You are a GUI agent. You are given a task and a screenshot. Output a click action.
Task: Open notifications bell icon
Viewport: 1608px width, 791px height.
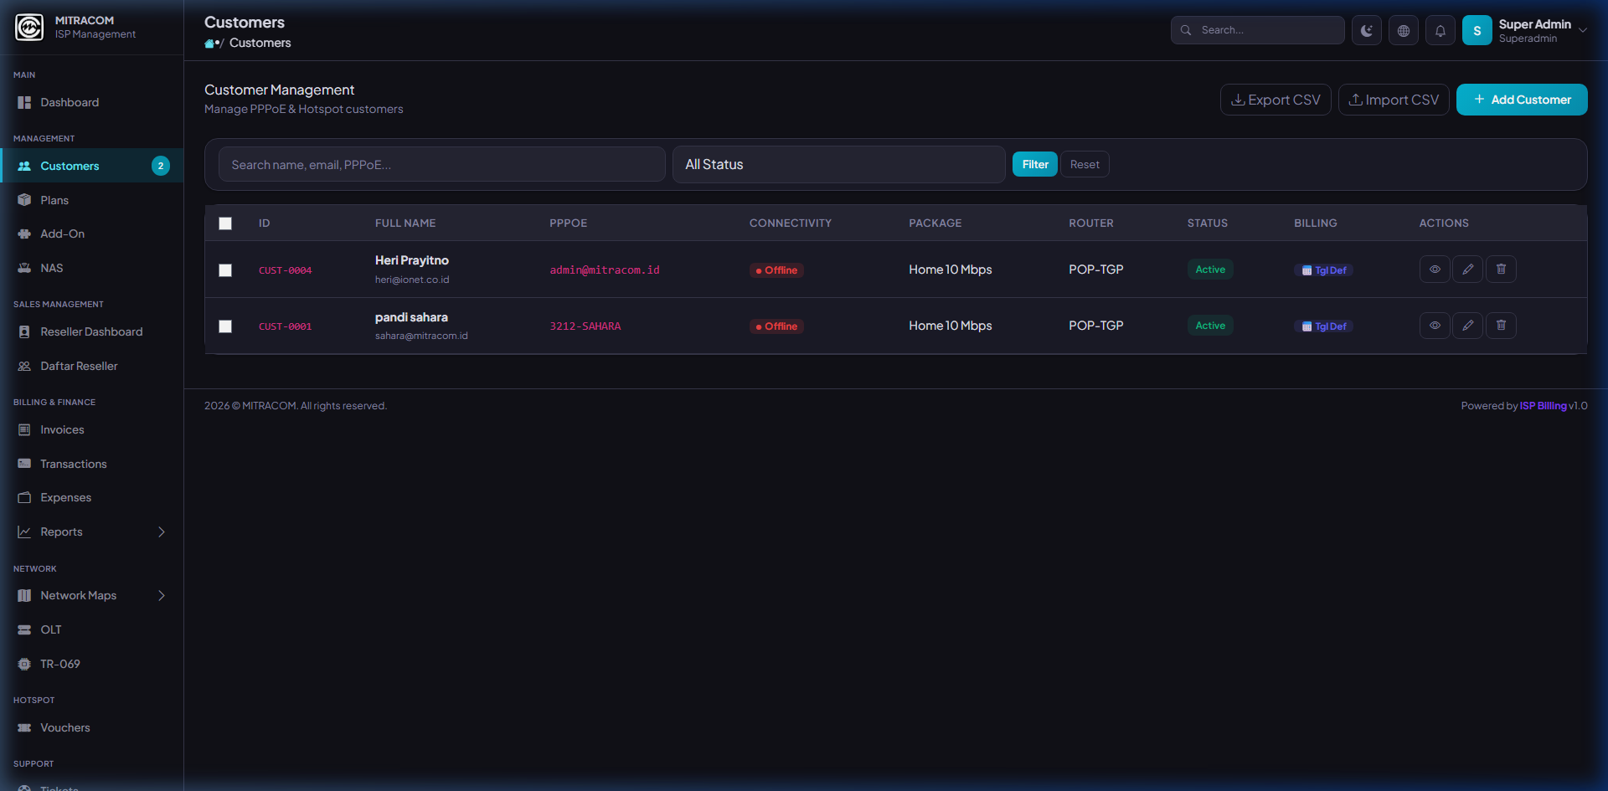tap(1440, 31)
